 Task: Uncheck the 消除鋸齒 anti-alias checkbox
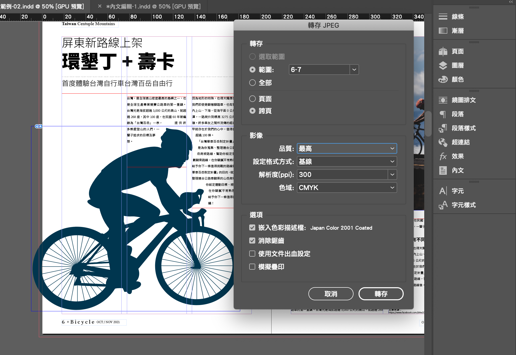[x=252, y=241]
